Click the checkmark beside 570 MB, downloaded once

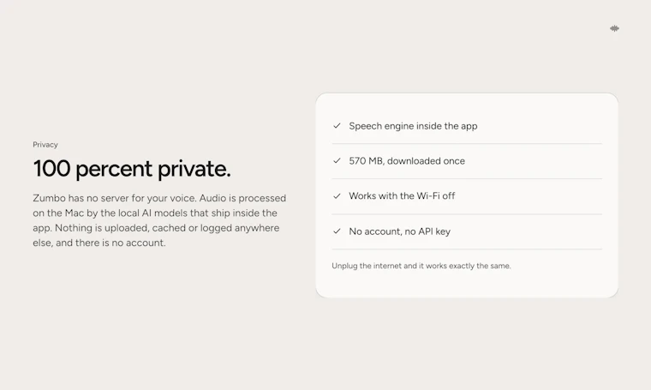coord(337,161)
